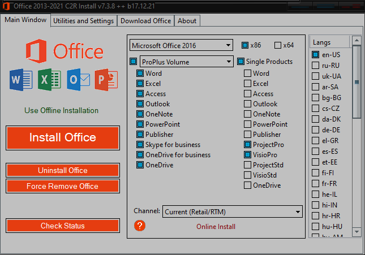The width and height of the screenshot is (365, 255).
Task: Toggle the ProPlus Volume suite checkbox
Action: click(134, 62)
